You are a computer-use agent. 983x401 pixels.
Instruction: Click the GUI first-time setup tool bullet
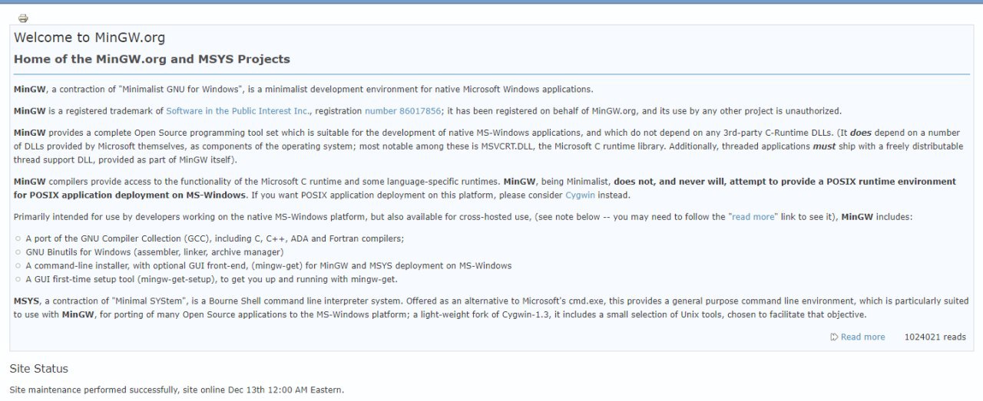(x=211, y=280)
